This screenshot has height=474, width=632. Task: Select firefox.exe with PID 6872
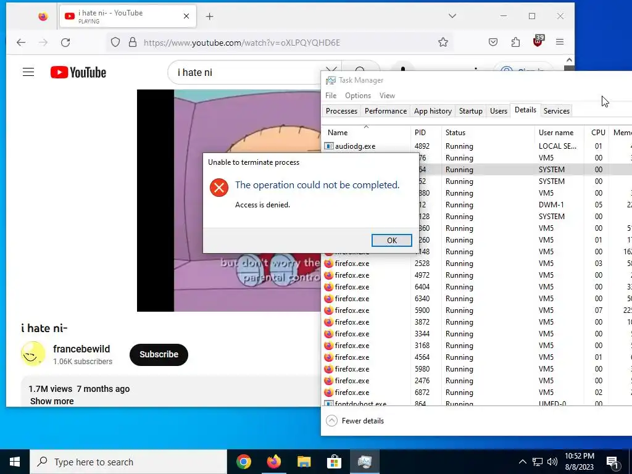click(x=477, y=393)
